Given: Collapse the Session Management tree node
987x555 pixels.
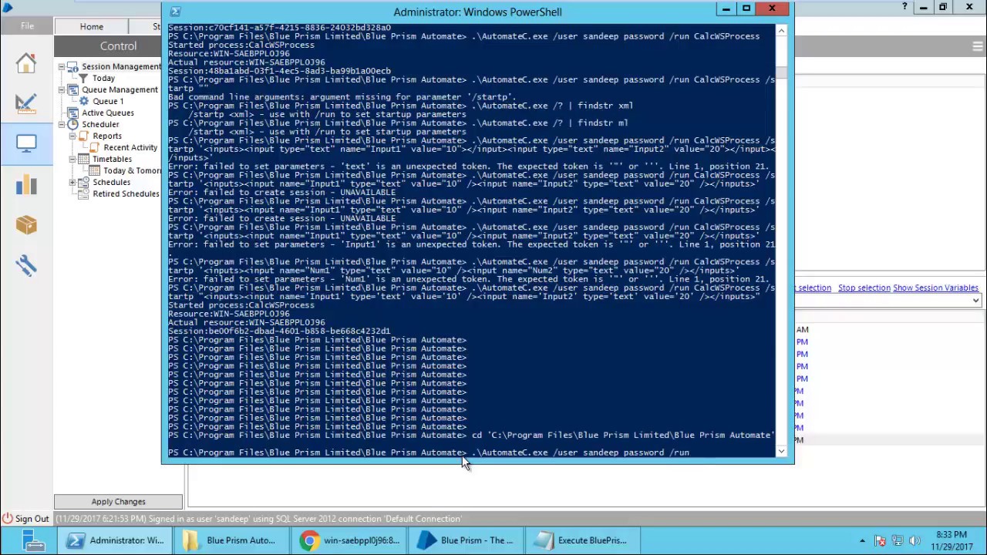Looking at the screenshot, I should (x=61, y=67).
